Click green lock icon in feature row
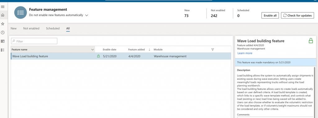 pyautogui.click(x=98, y=56)
